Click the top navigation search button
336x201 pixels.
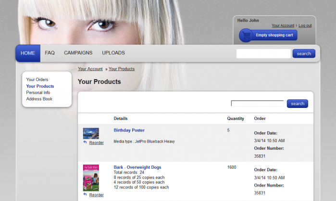coord(304,54)
